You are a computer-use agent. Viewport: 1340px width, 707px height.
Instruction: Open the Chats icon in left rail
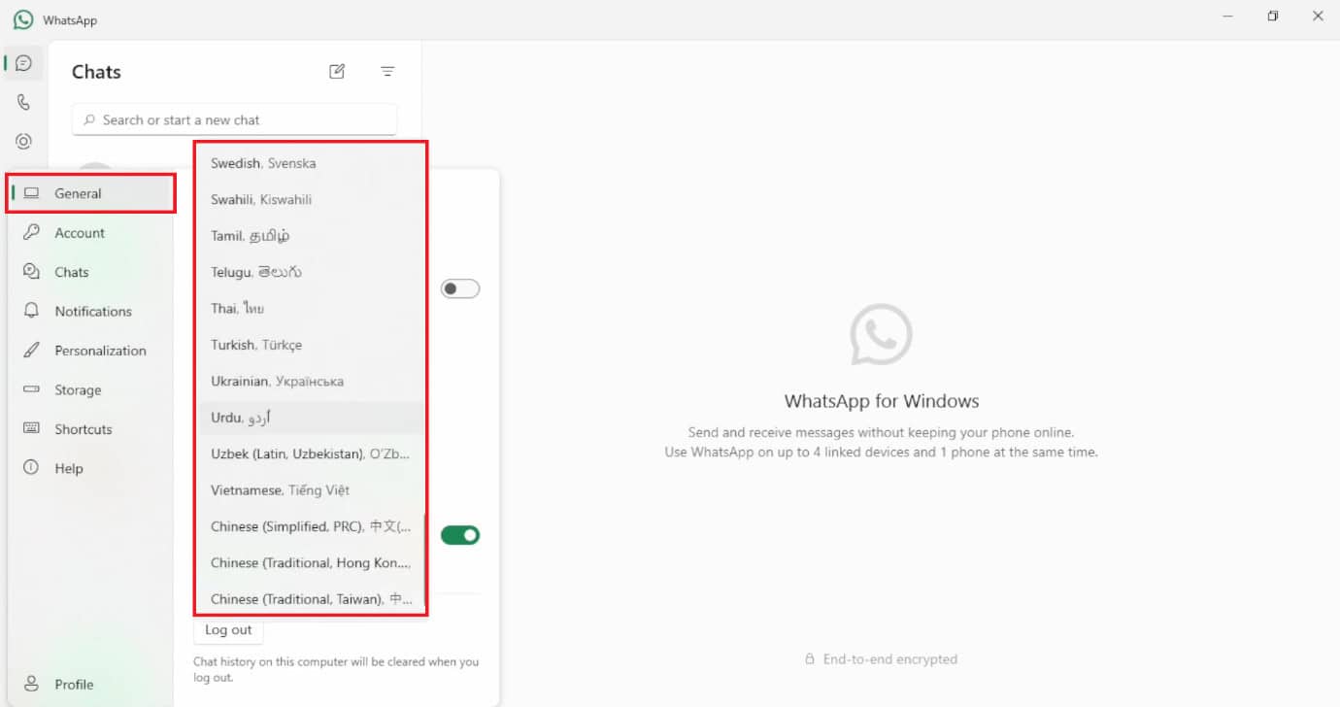click(24, 63)
